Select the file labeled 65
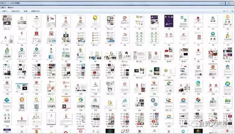Screen dimensions: 235x134 click(36, 37)
